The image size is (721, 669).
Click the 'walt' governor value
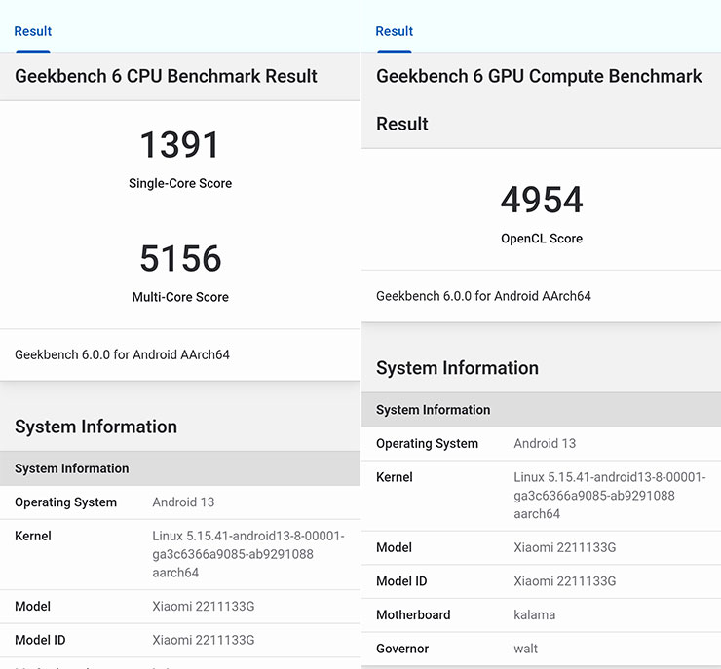point(525,649)
